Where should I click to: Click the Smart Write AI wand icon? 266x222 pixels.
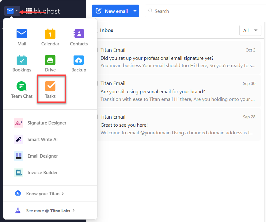point(18,139)
